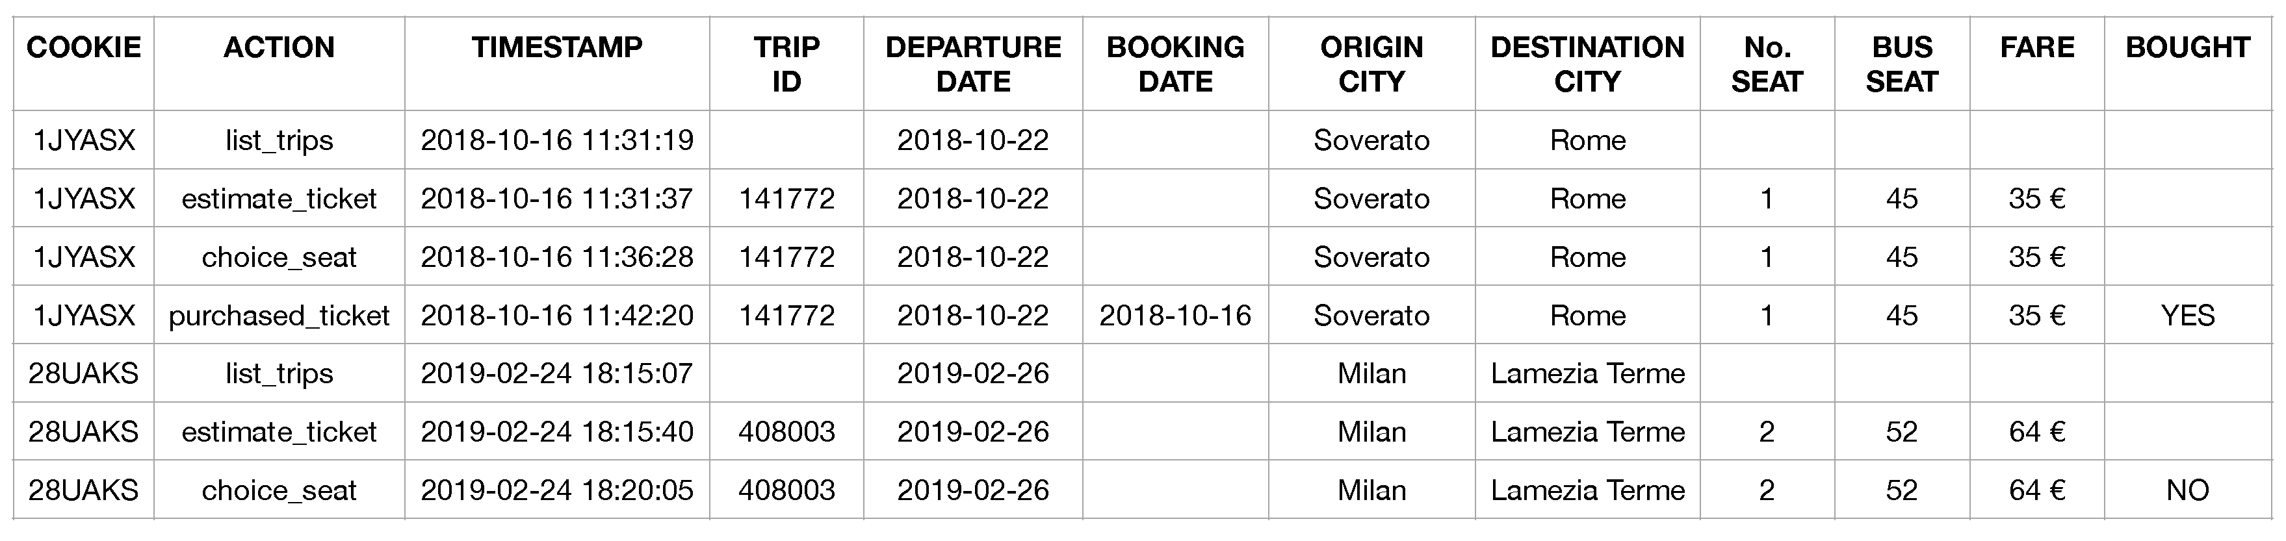Select timestamp 2018-10-16 11:36:28 cell

(x=556, y=257)
